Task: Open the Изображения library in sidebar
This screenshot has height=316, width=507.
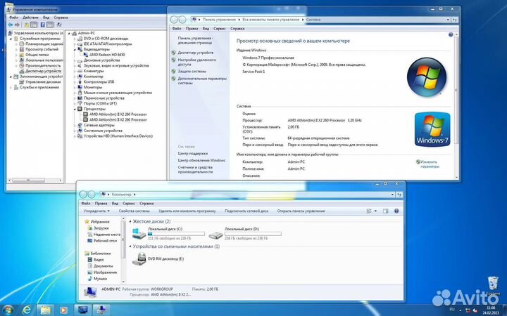Action: point(105,272)
